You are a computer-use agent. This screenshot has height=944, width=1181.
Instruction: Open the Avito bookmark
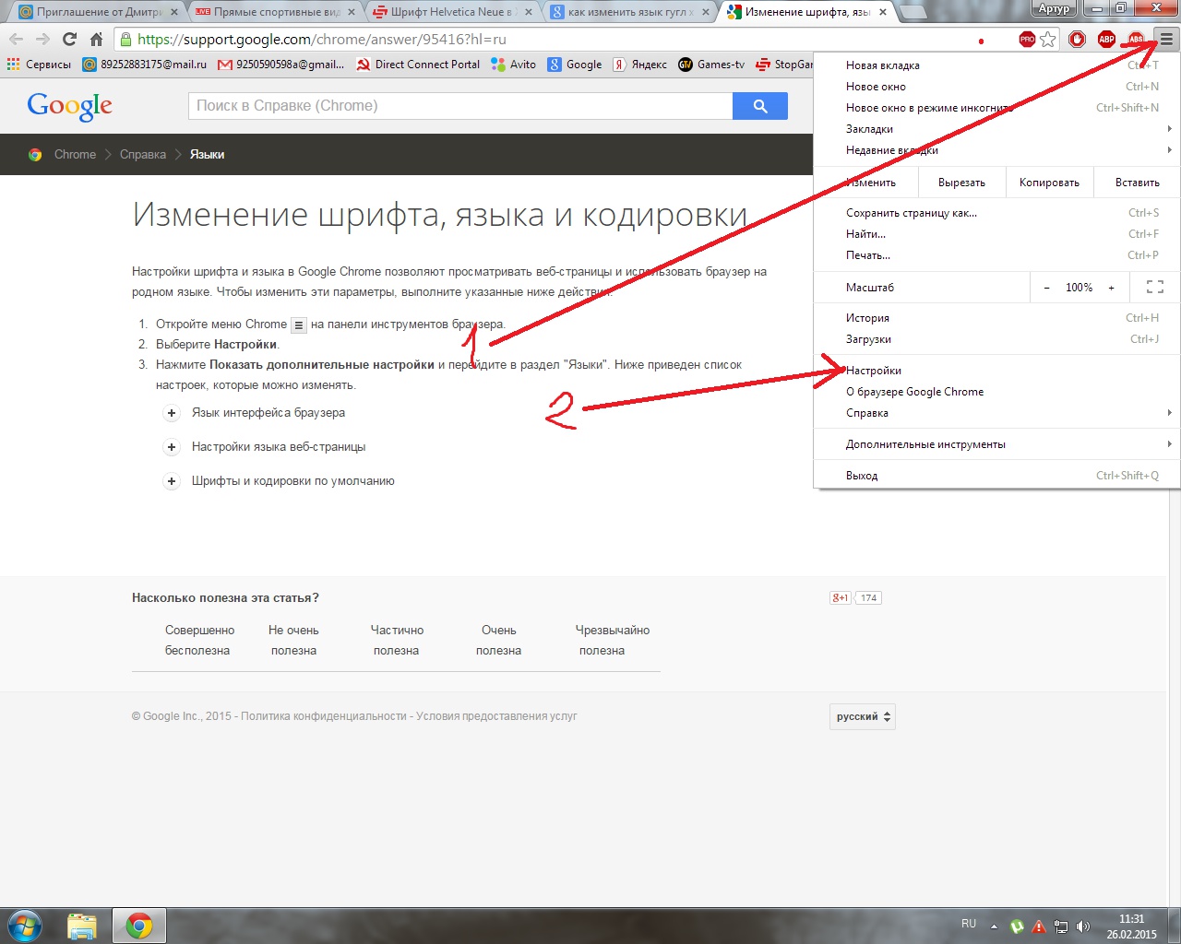514,65
